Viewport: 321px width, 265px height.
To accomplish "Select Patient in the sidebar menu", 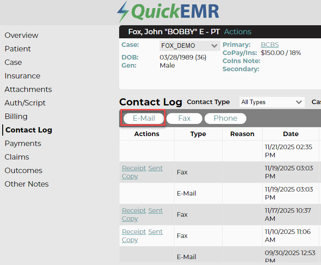I will [x=18, y=49].
